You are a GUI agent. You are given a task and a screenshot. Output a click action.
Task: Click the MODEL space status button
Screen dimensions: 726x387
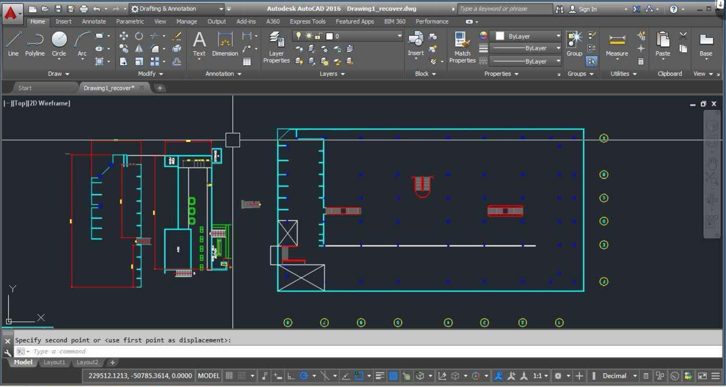tap(208, 376)
